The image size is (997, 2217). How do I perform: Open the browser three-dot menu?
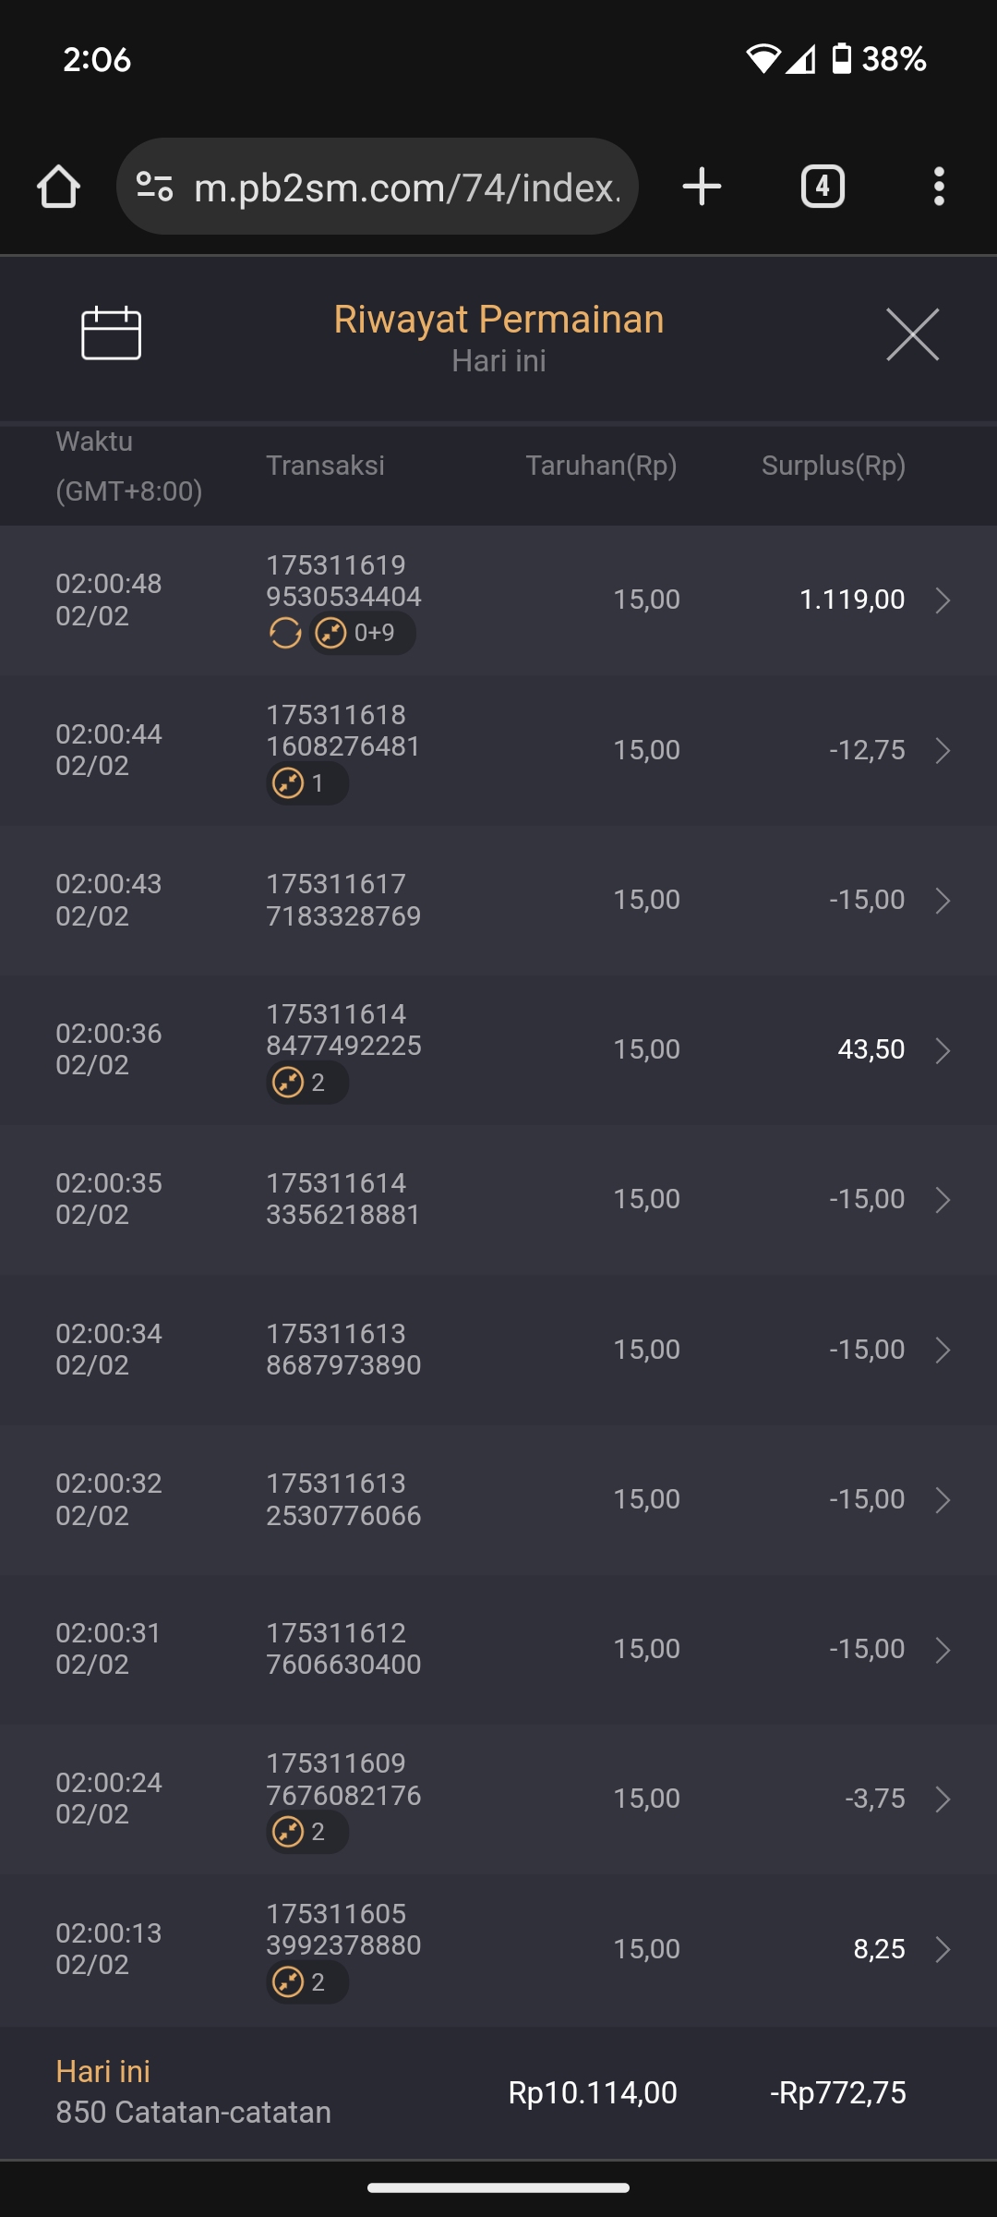click(x=939, y=187)
